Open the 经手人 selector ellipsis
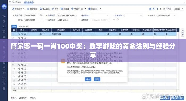 174,15
